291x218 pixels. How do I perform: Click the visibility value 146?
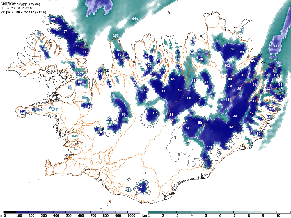(x=252, y=132)
